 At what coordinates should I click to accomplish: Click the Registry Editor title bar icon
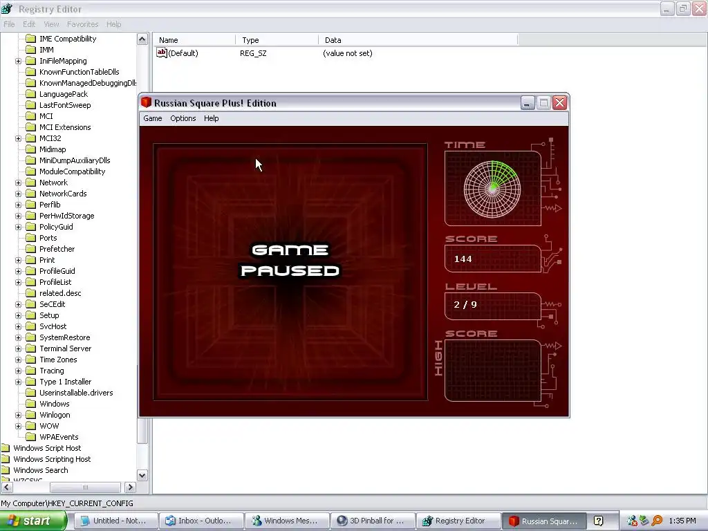click(7, 8)
